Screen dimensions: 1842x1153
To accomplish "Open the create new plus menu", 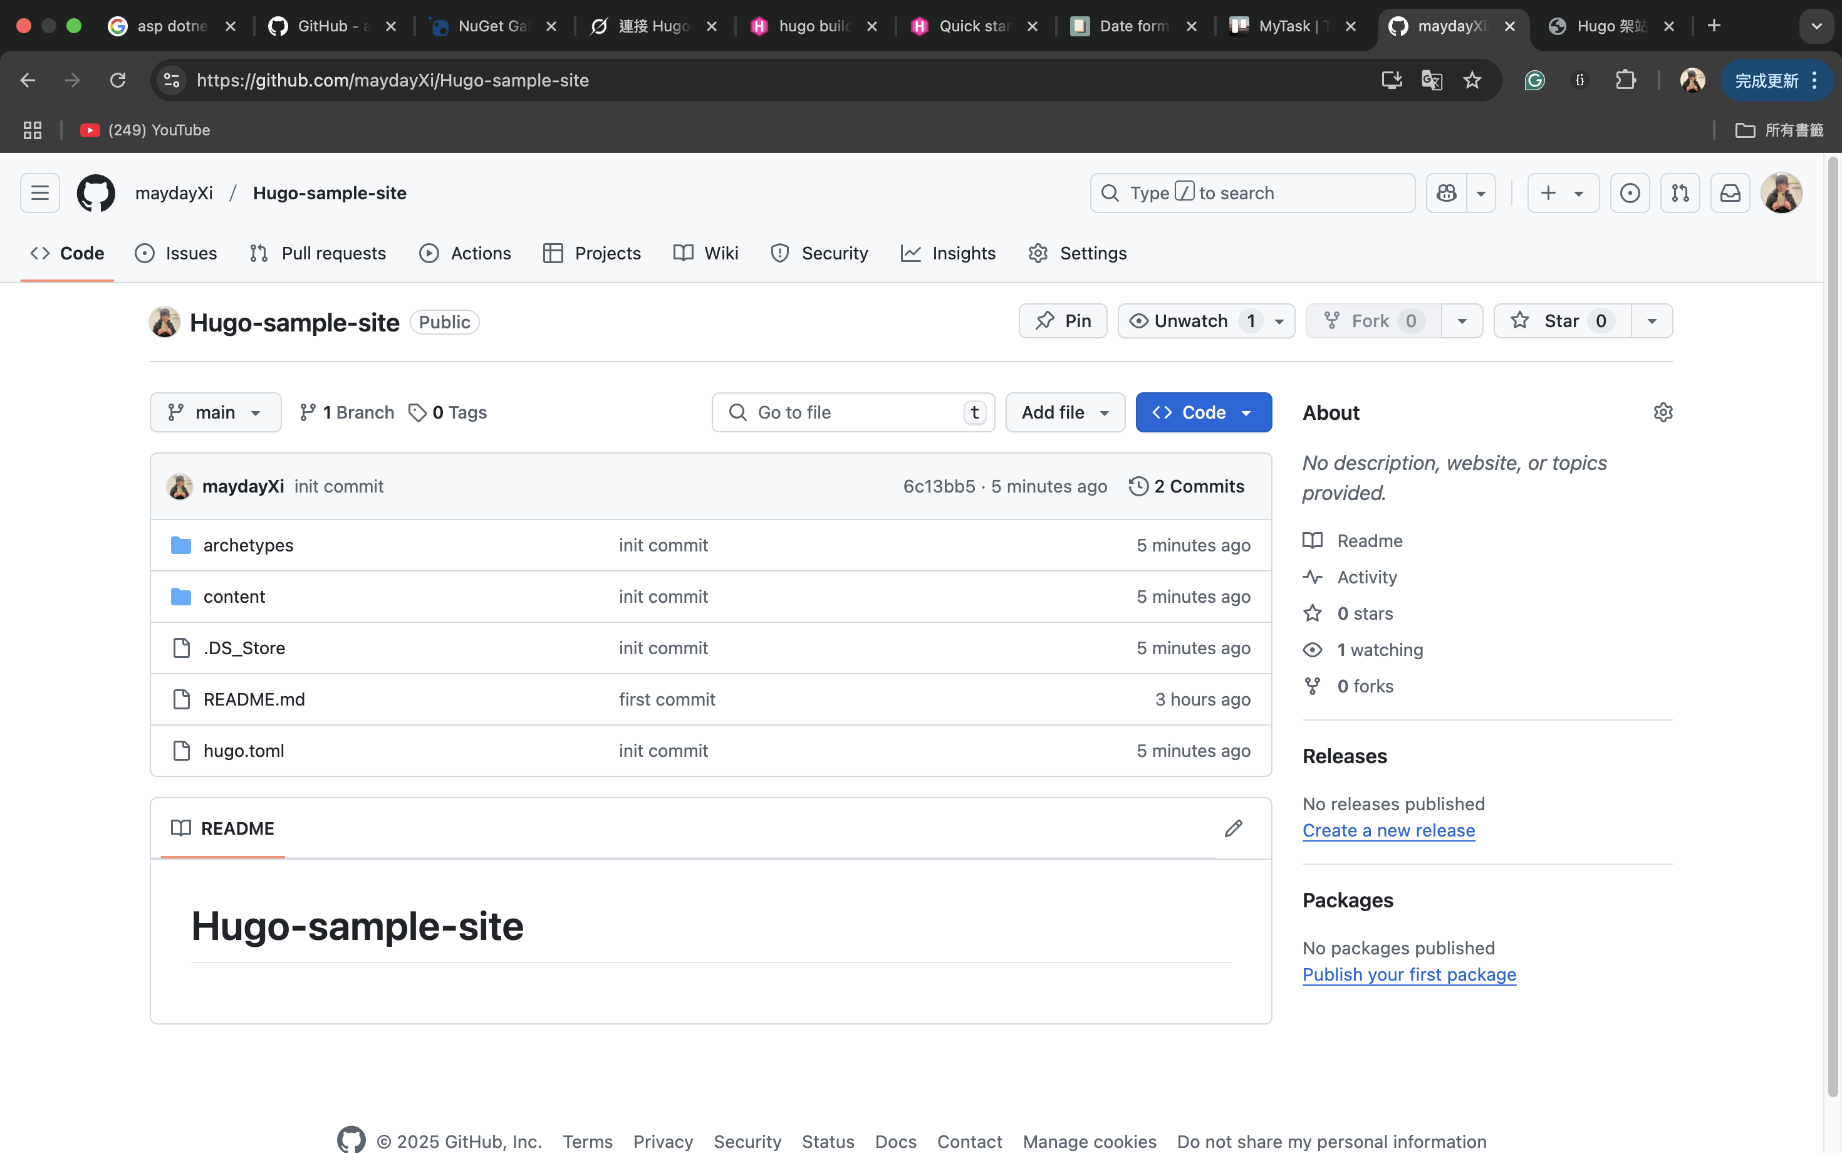I will 1563,193.
